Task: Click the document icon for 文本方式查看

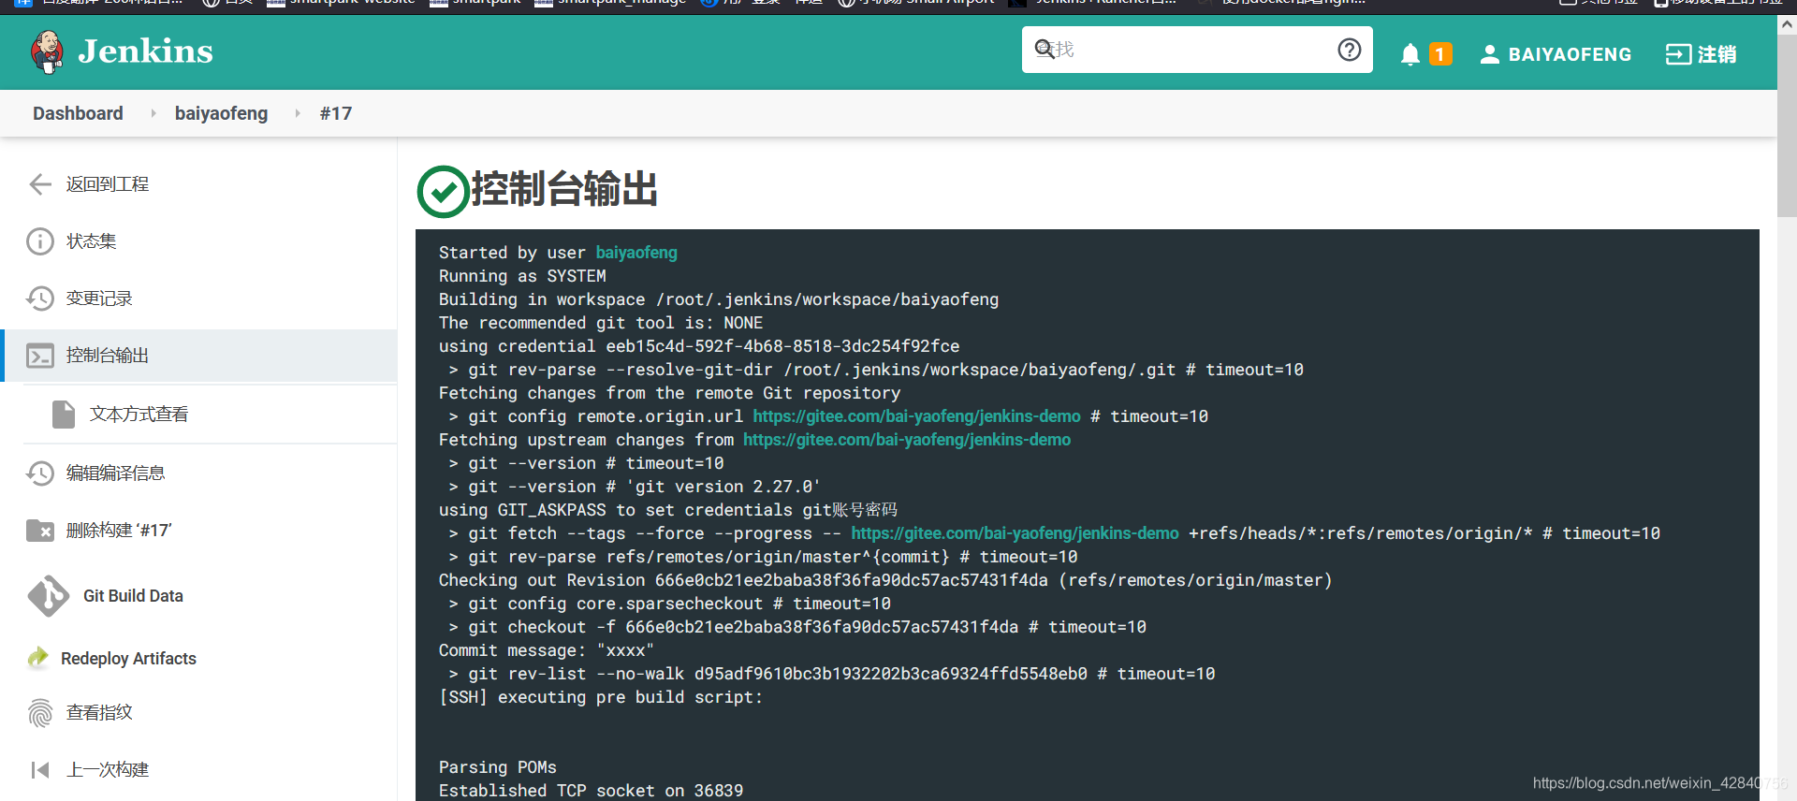Action: (x=64, y=414)
